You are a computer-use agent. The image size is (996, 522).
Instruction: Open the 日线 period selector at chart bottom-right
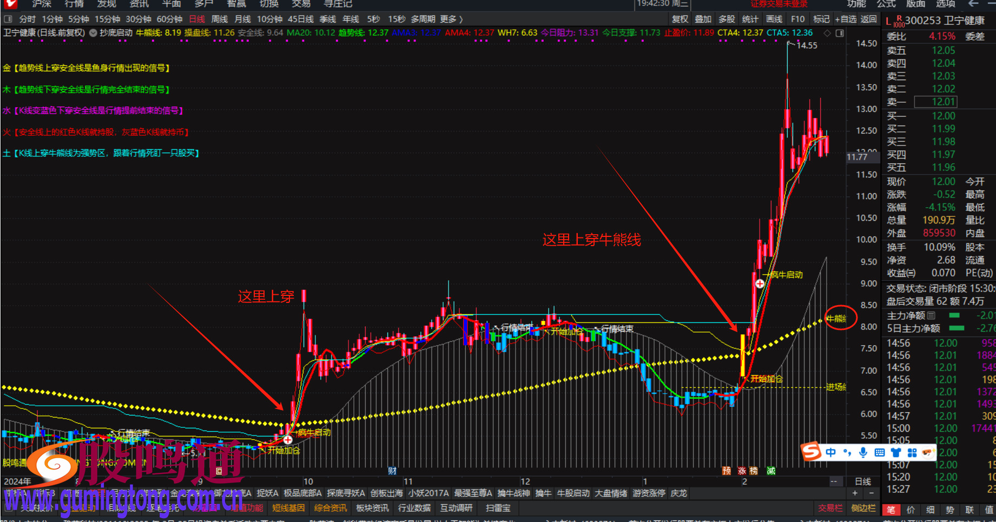[x=863, y=481]
